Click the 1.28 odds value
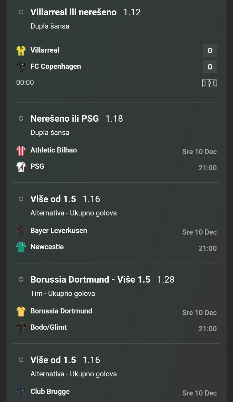This screenshot has width=233, height=402. 166,280
